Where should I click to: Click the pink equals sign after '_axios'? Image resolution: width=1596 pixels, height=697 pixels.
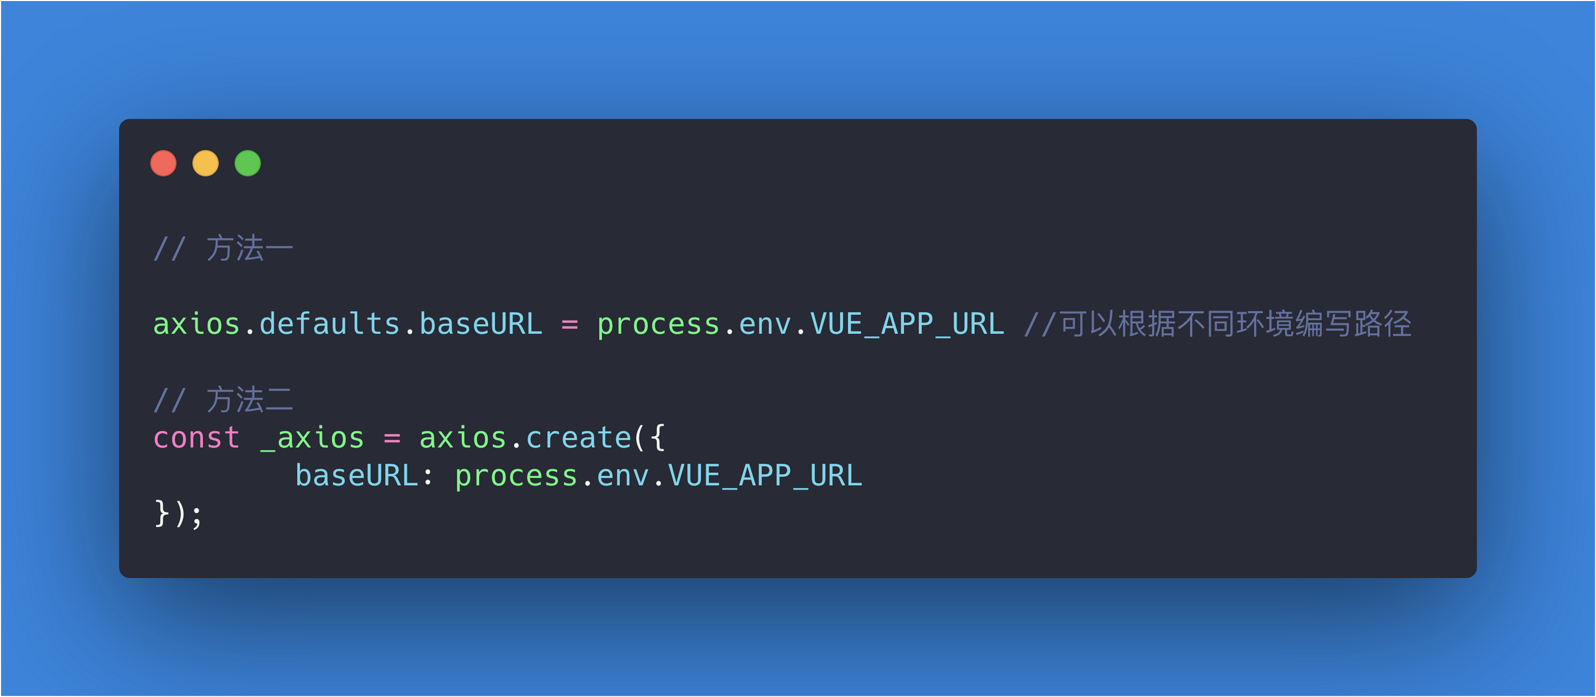pyautogui.click(x=392, y=439)
